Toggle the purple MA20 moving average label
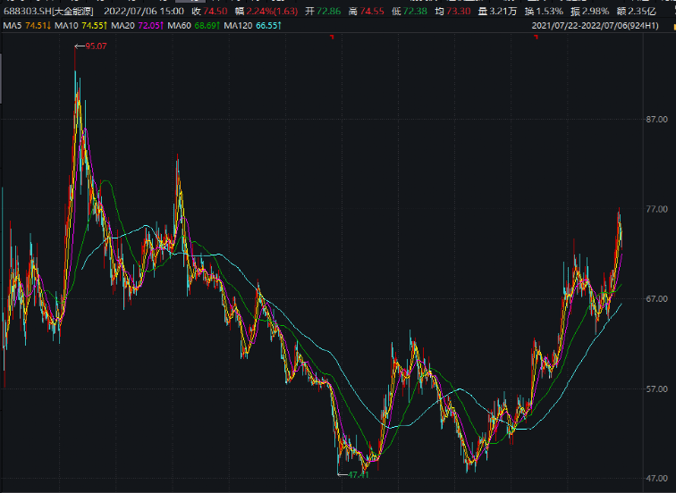The width and height of the screenshot is (676, 493). coord(136,26)
